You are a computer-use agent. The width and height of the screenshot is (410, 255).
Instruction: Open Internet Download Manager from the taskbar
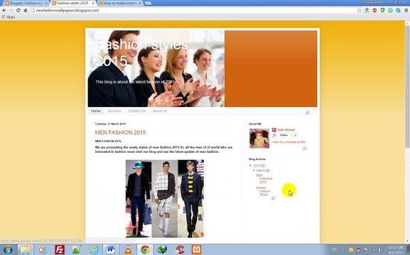[x=162, y=249]
